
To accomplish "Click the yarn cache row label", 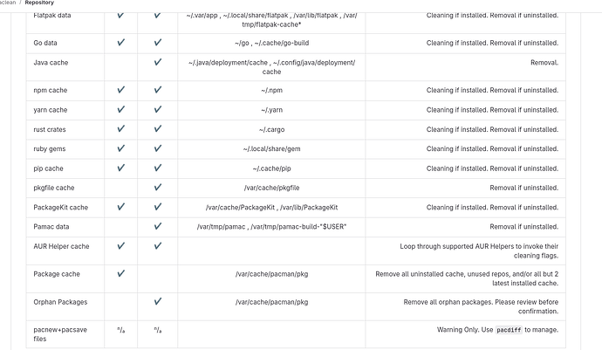I will [51, 110].
